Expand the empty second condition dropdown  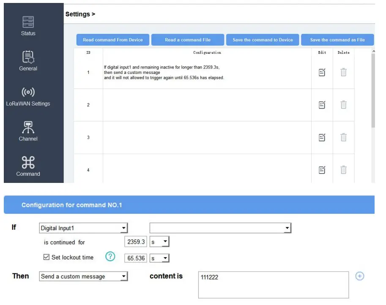[220, 228]
